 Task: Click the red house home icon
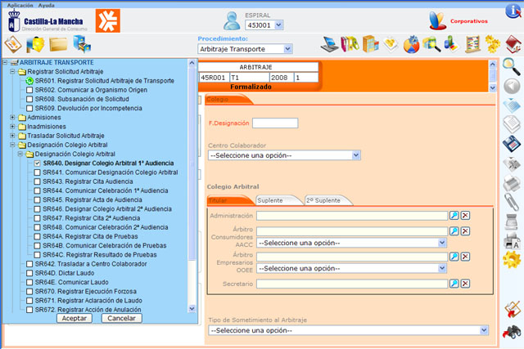tap(513, 44)
